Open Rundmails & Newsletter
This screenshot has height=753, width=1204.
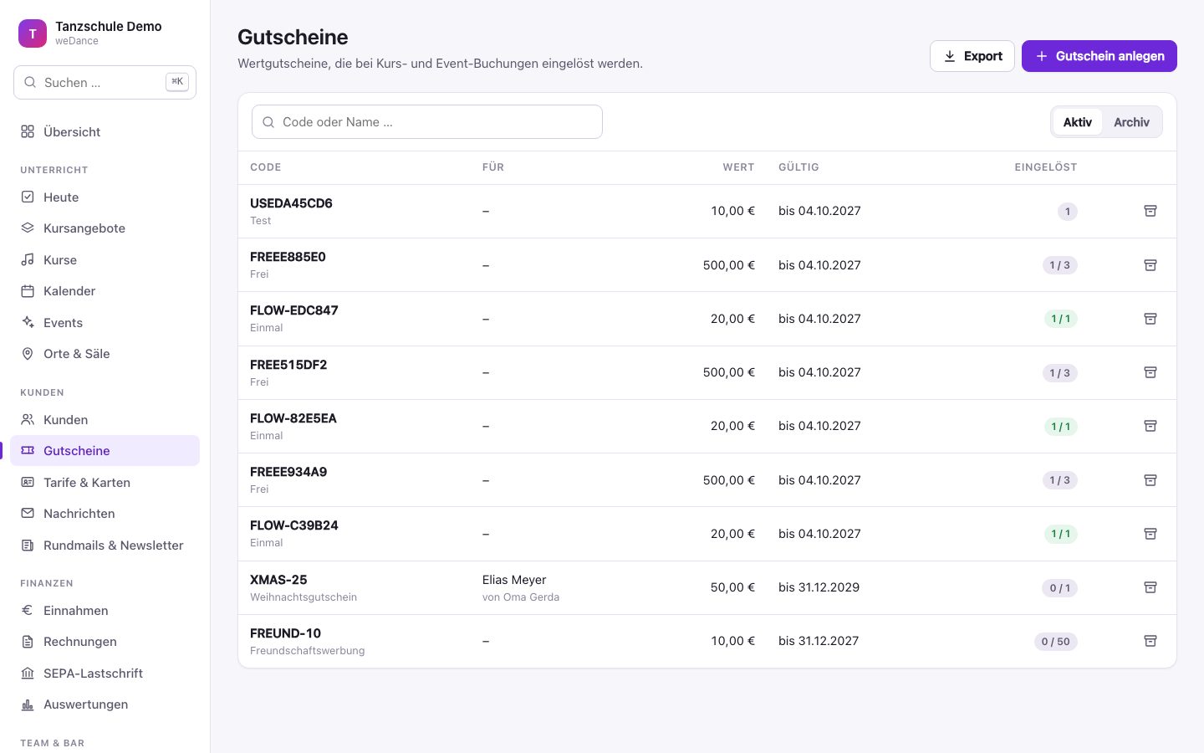pyautogui.click(x=105, y=546)
